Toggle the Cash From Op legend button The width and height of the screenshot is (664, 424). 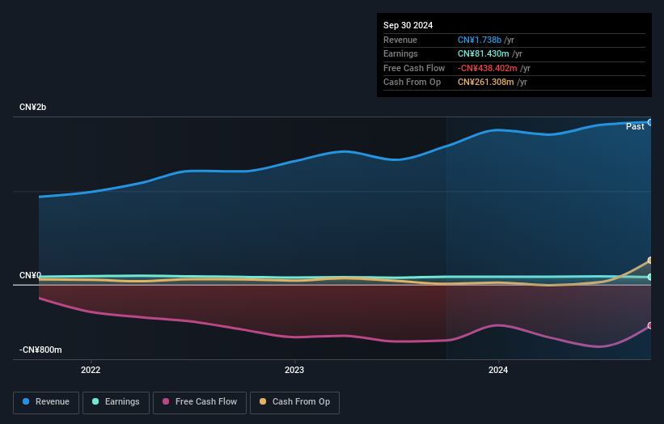pos(294,402)
